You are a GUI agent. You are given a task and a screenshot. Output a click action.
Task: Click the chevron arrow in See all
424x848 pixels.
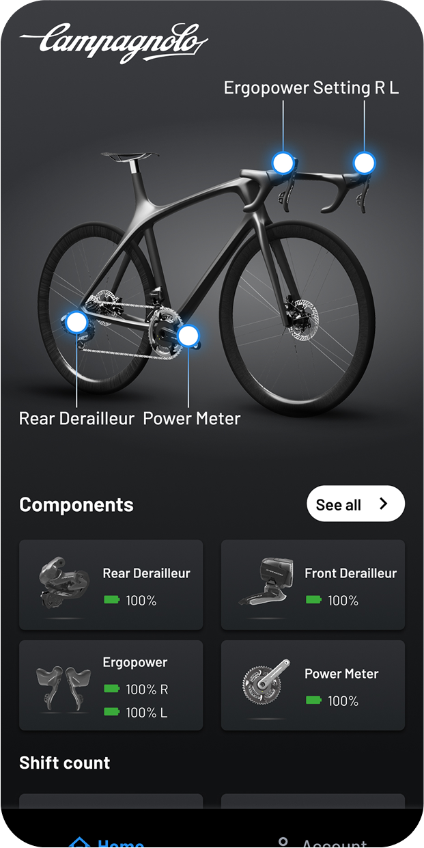[x=383, y=504]
